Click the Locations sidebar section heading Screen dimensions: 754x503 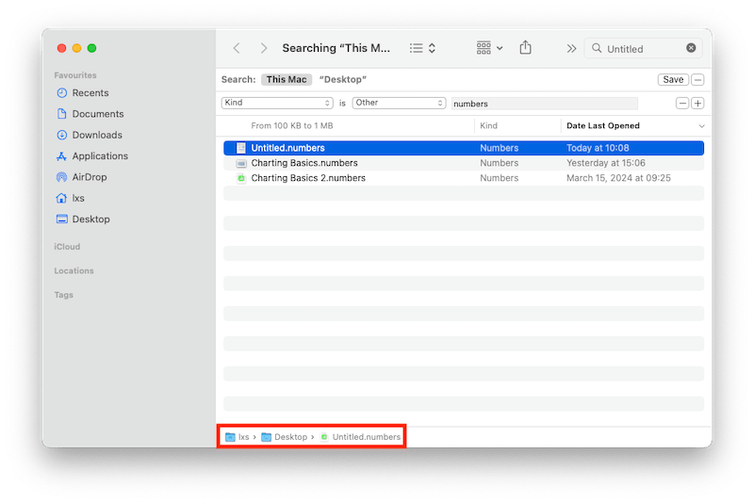(74, 270)
